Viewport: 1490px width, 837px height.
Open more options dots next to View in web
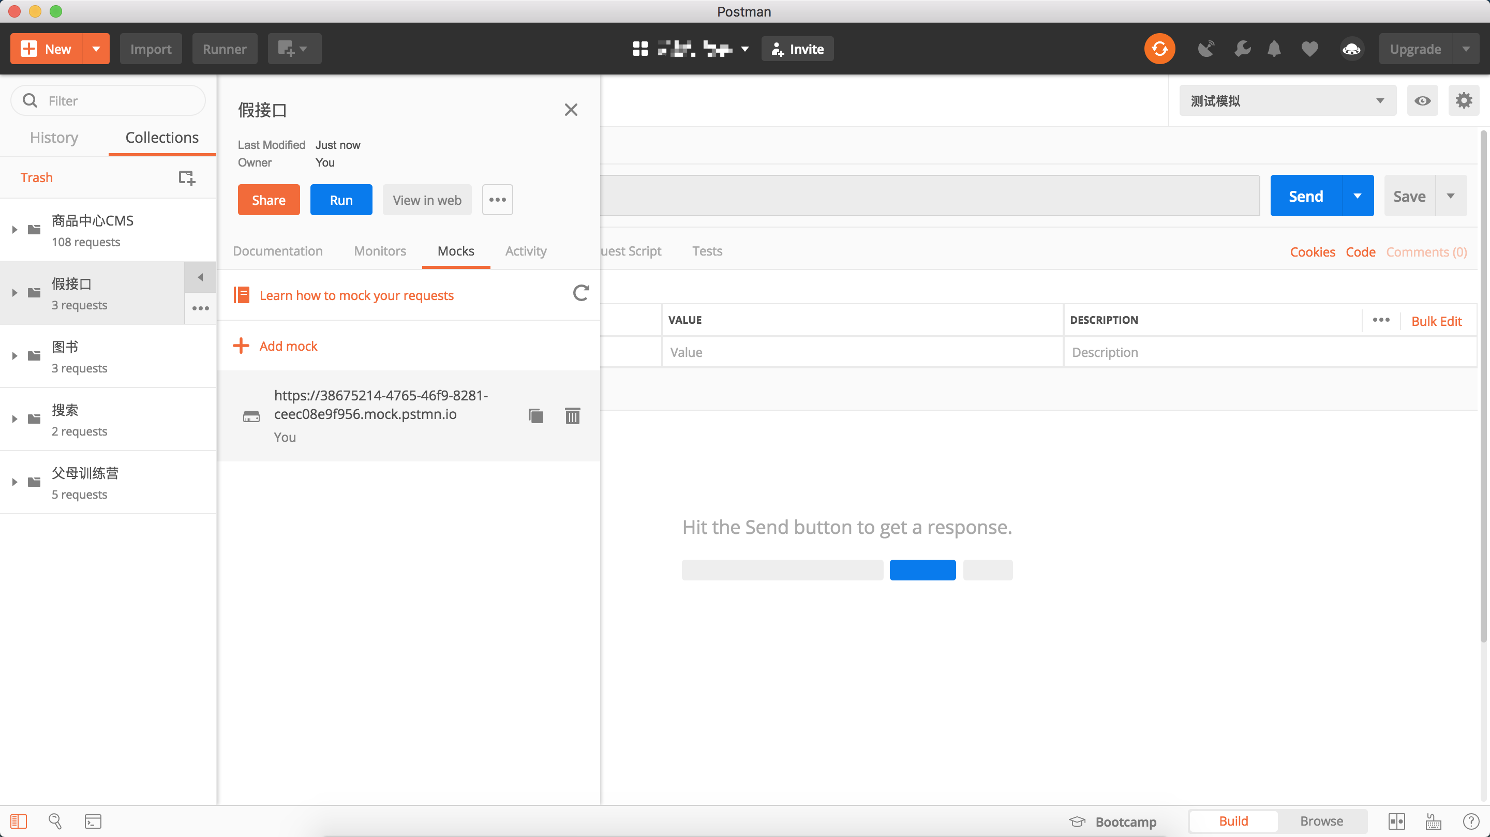(x=497, y=200)
